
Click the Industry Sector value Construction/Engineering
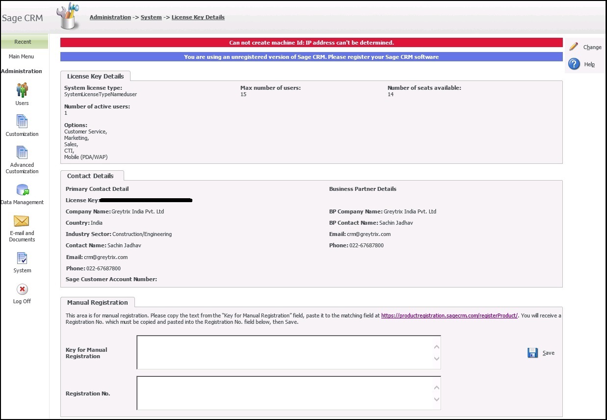(x=142, y=234)
